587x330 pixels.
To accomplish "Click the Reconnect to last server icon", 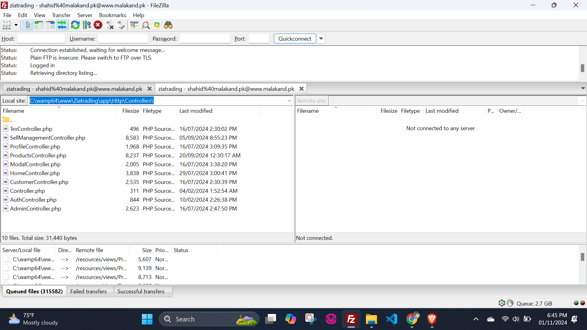I will [x=121, y=25].
